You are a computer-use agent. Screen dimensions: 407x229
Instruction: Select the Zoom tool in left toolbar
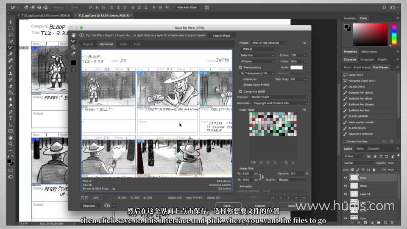point(10,144)
